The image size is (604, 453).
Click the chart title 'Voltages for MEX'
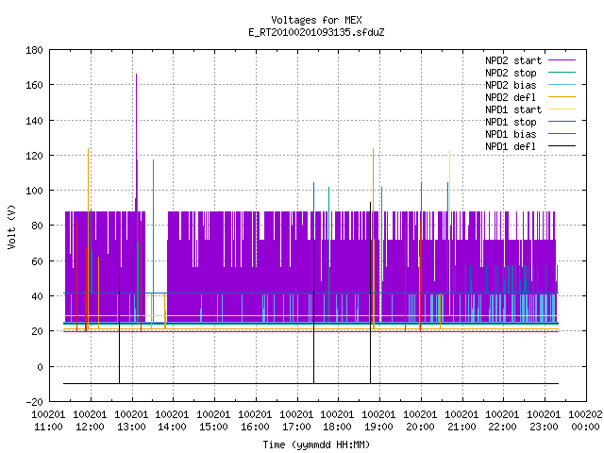[x=316, y=20]
